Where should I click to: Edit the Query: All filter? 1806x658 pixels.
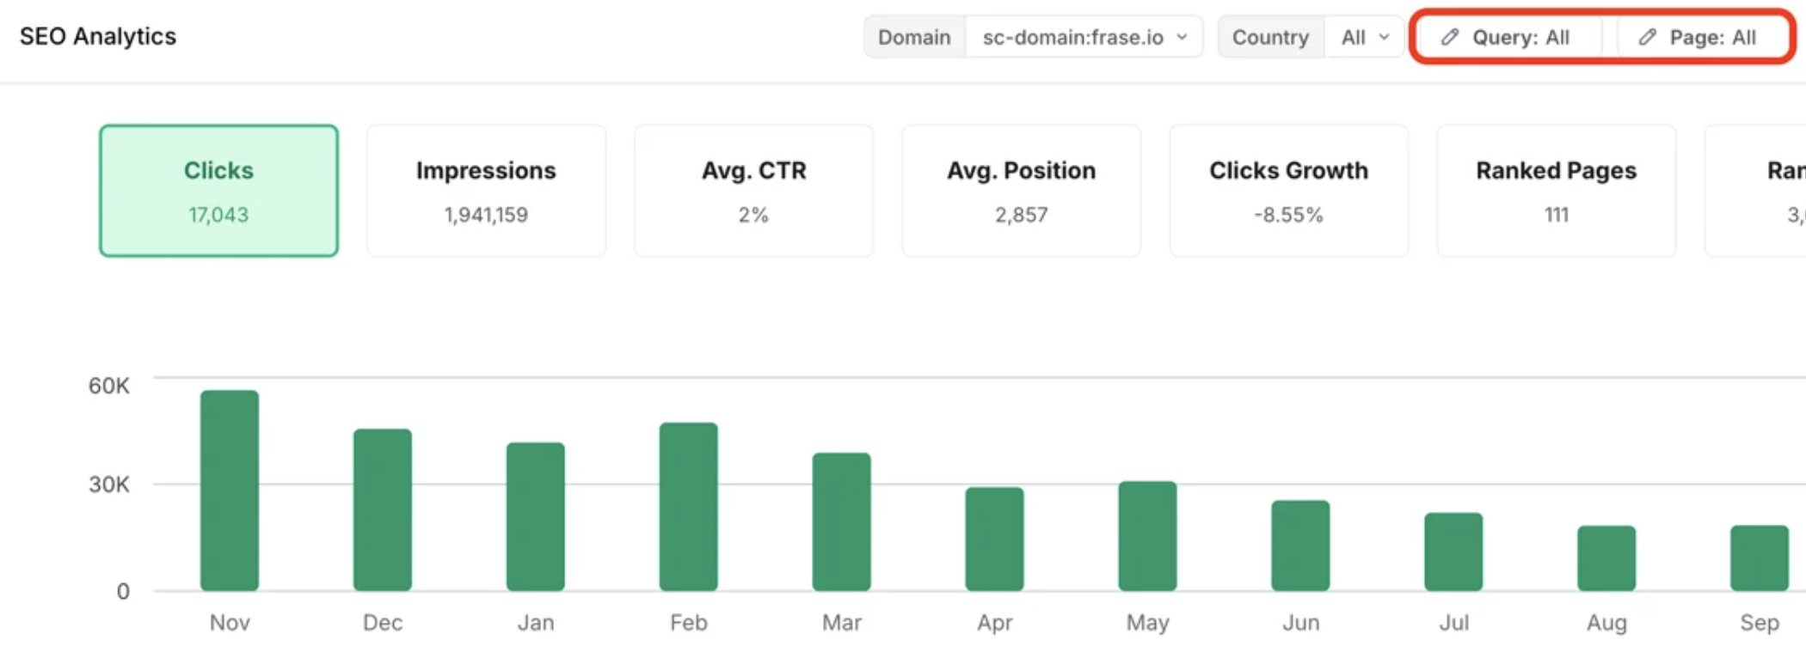pyautogui.click(x=1520, y=37)
